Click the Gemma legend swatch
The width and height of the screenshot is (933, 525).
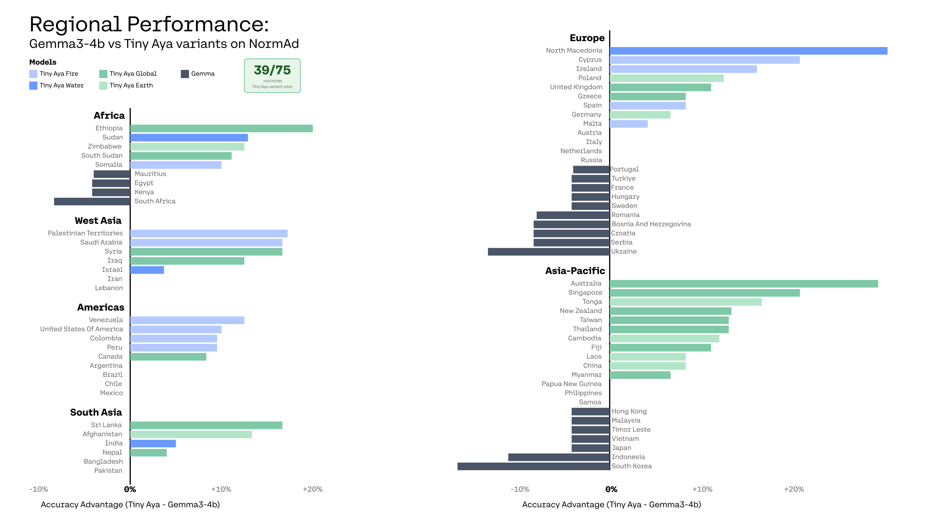click(185, 74)
